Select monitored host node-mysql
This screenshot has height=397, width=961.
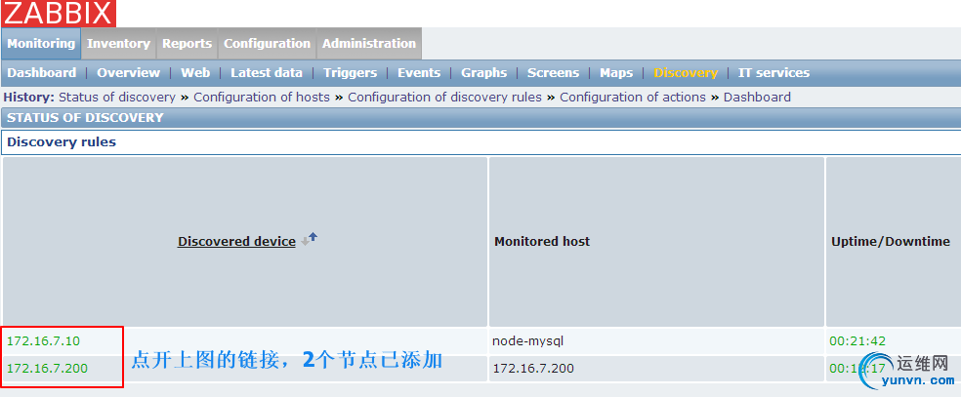(527, 341)
